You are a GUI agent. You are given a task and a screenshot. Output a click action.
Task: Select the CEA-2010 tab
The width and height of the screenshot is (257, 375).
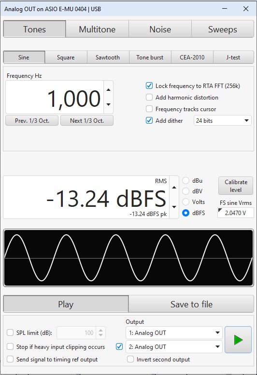pyautogui.click(x=192, y=58)
